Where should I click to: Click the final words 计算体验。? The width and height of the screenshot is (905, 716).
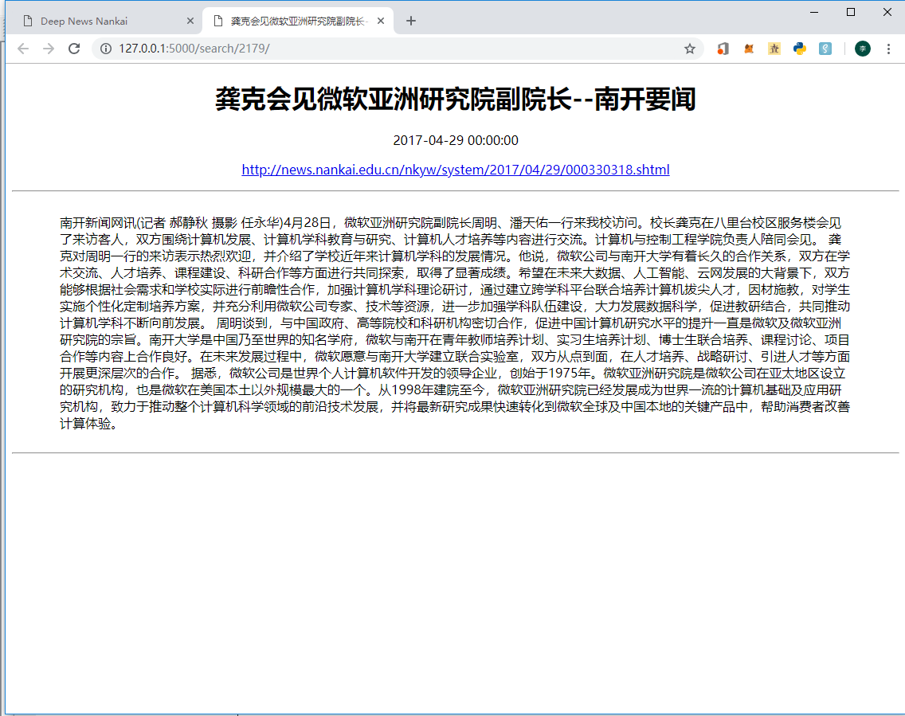(x=89, y=424)
